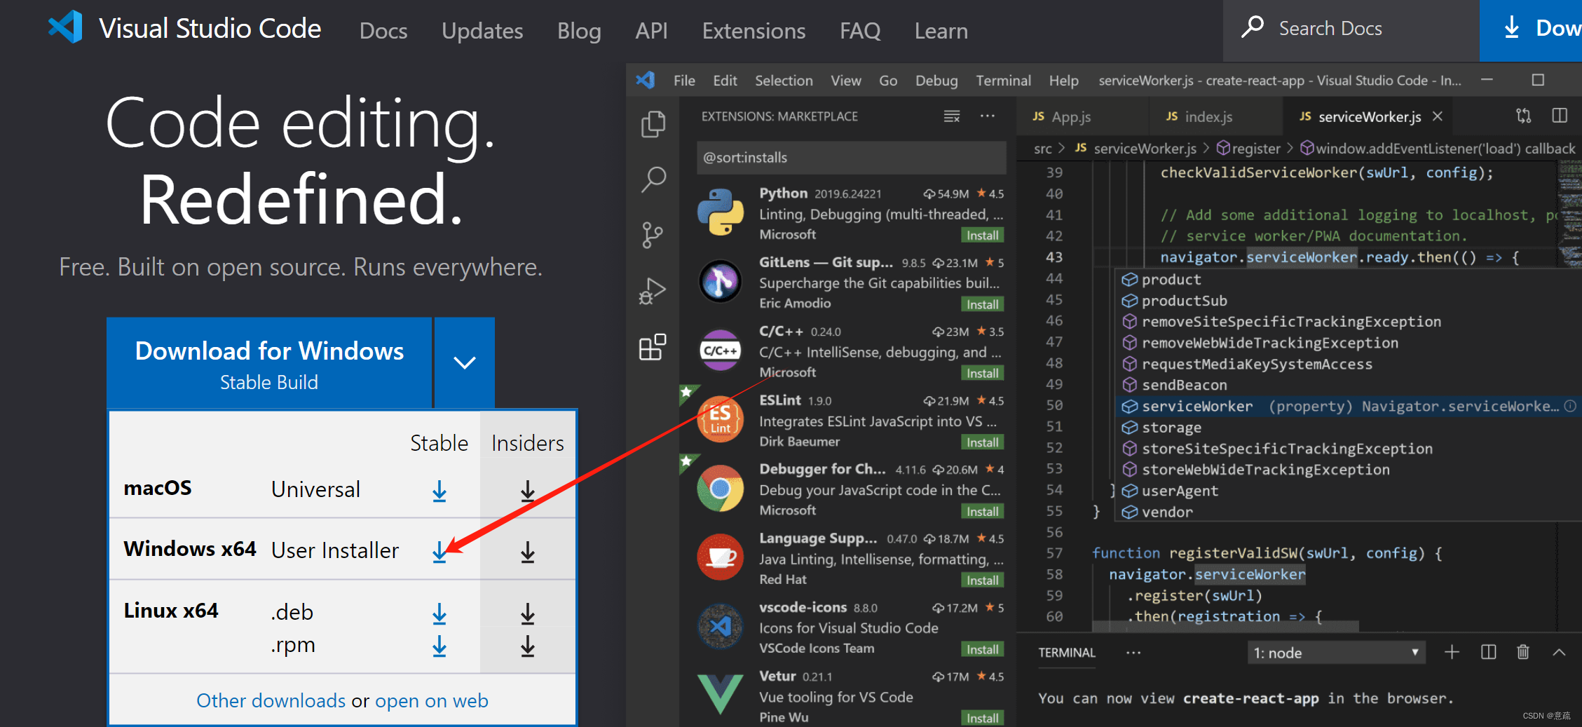This screenshot has height=727, width=1582.
Task: Open Run and Debug in activity bar
Action: pos(653,291)
